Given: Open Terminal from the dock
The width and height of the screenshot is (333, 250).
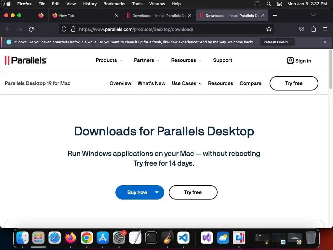Looking at the screenshot, I should point(151,237).
